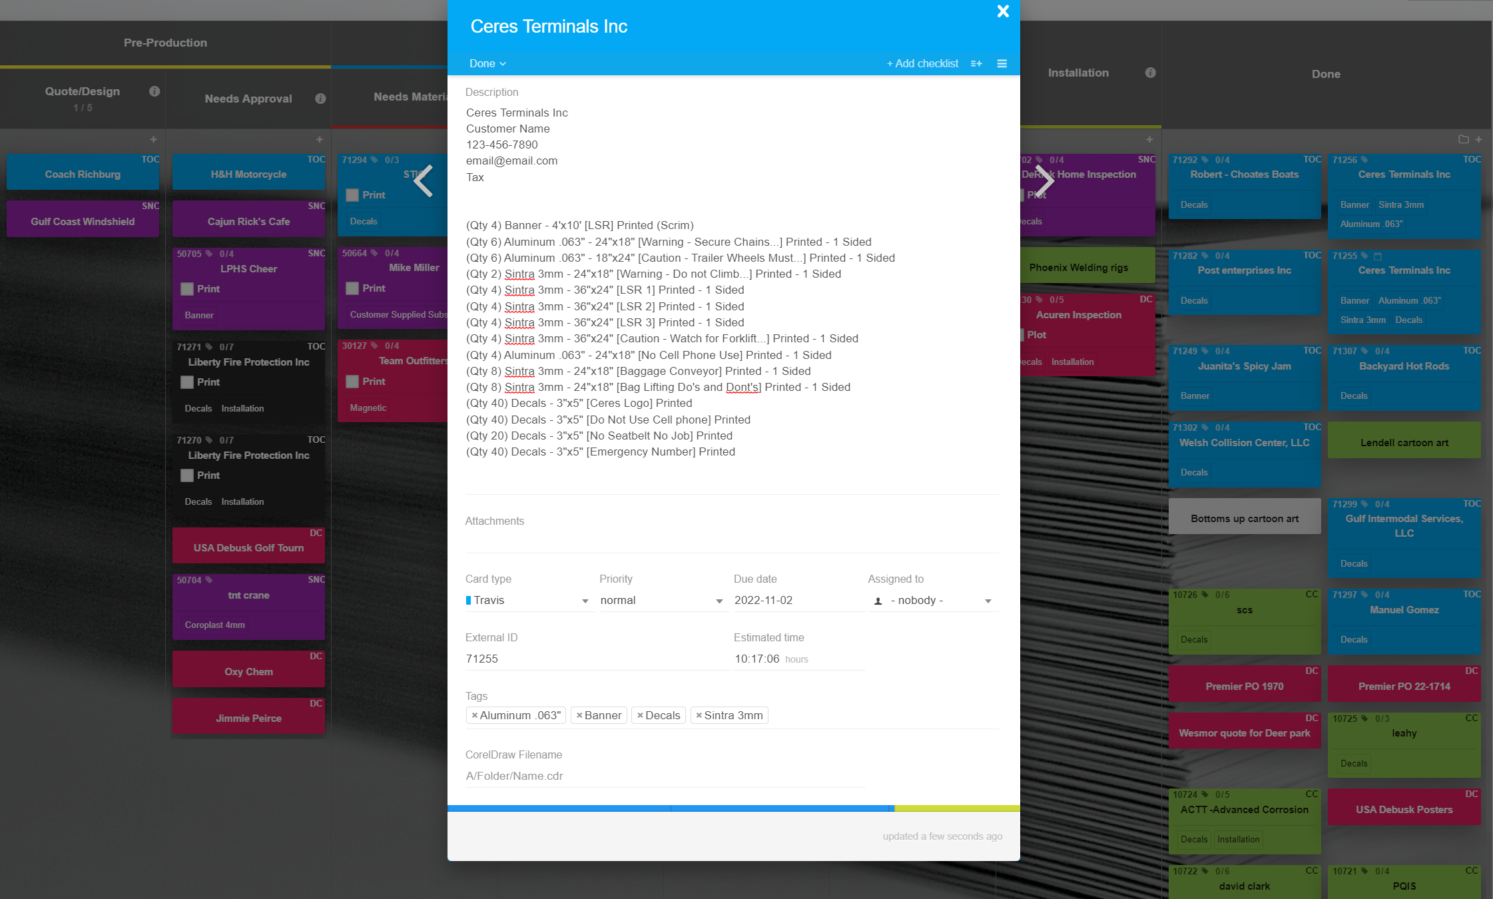This screenshot has width=1493, height=899.
Task: Open the Cajun Rick's Cafe card
Action: click(248, 220)
